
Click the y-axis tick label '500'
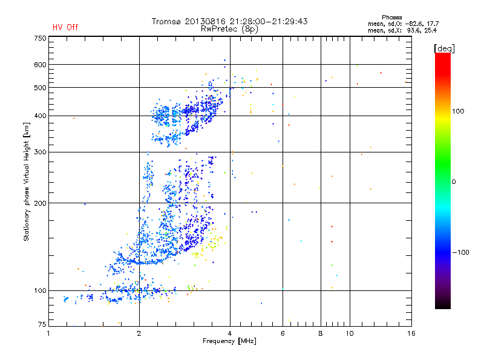coord(40,88)
